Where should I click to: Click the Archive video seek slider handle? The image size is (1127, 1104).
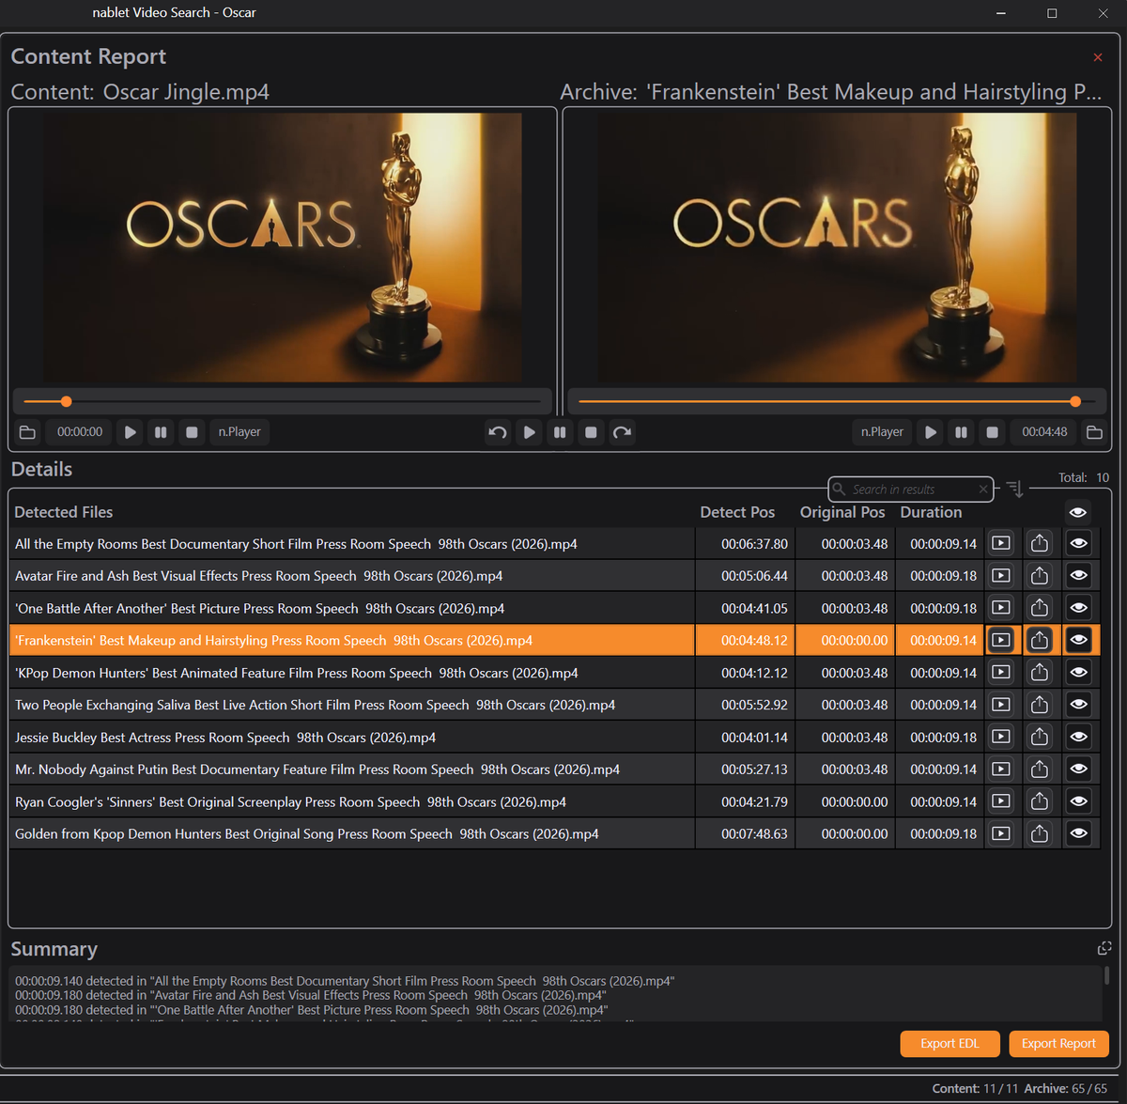click(1075, 401)
